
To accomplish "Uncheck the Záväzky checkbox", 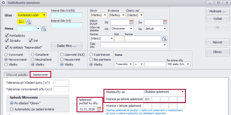I will pos(7,41).
